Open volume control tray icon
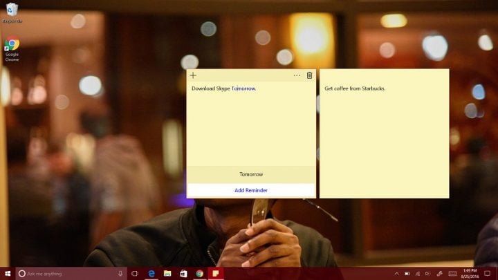Image resolution: width=498 pixels, height=280 pixels. pyautogui.click(x=428, y=274)
